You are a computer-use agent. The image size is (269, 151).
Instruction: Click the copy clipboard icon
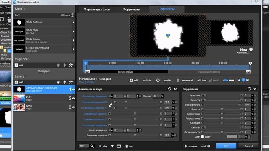(127, 146)
